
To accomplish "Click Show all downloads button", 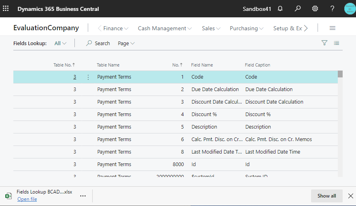I will tap(327, 196).
